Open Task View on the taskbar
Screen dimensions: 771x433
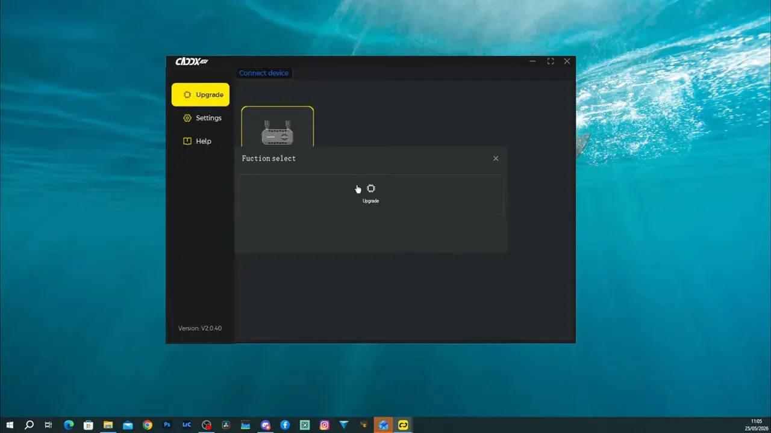point(48,425)
